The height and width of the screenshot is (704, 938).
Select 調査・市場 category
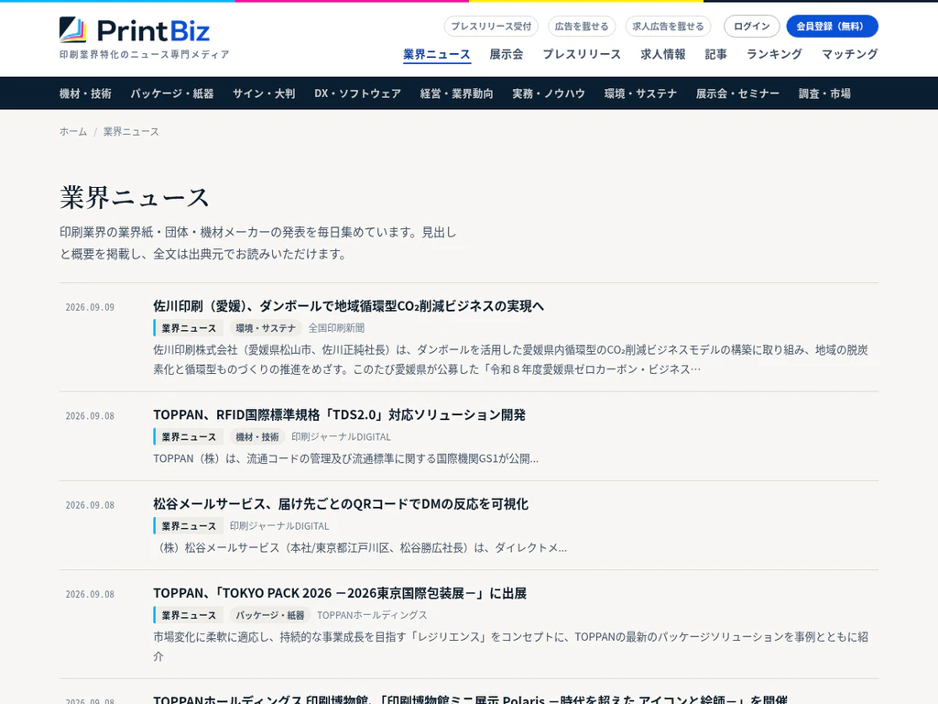(824, 93)
